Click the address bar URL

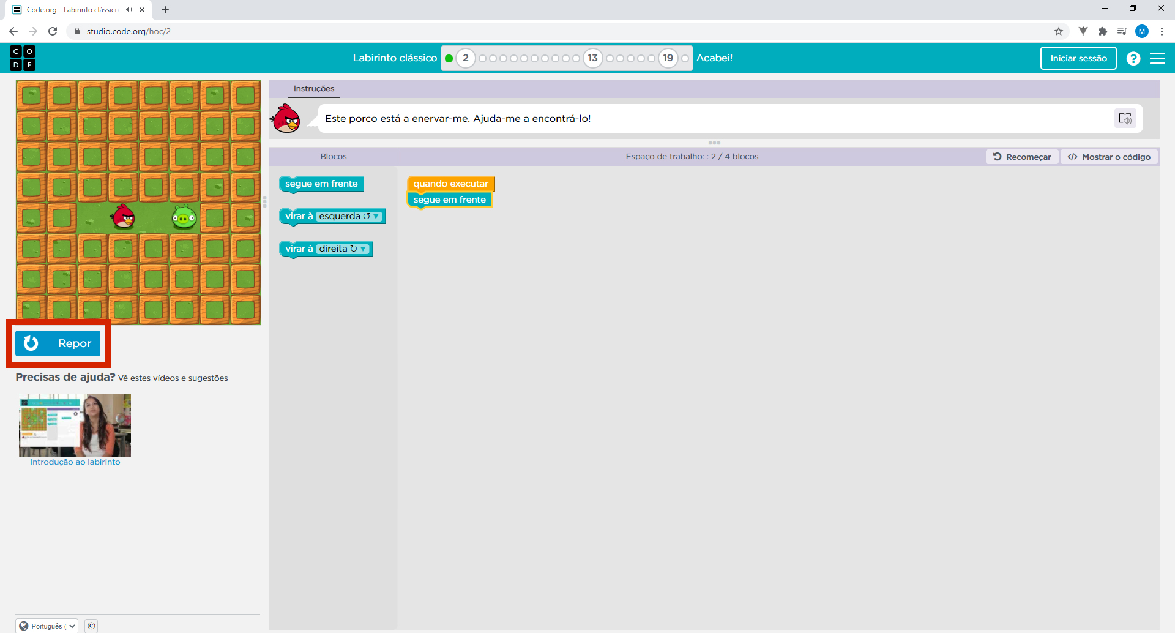[129, 31]
